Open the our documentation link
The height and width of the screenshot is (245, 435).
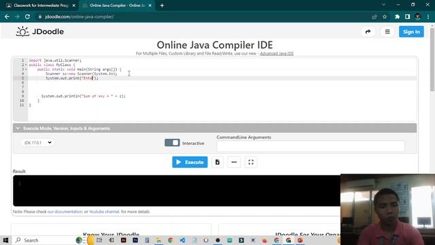(x=65, y=212)
